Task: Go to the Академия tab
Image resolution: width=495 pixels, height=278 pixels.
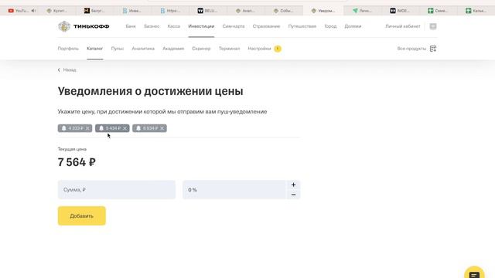Action: tap(173, 49)
